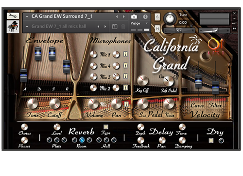Click the Tone knob
Image resolution: width=243 pixels, height=176 pixels.
[33, 103]
